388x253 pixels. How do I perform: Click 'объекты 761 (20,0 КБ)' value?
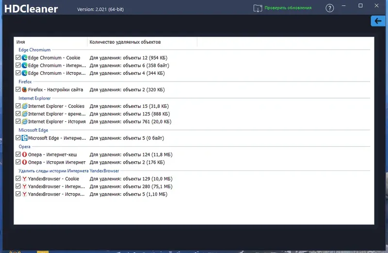[x=147, y=121]
